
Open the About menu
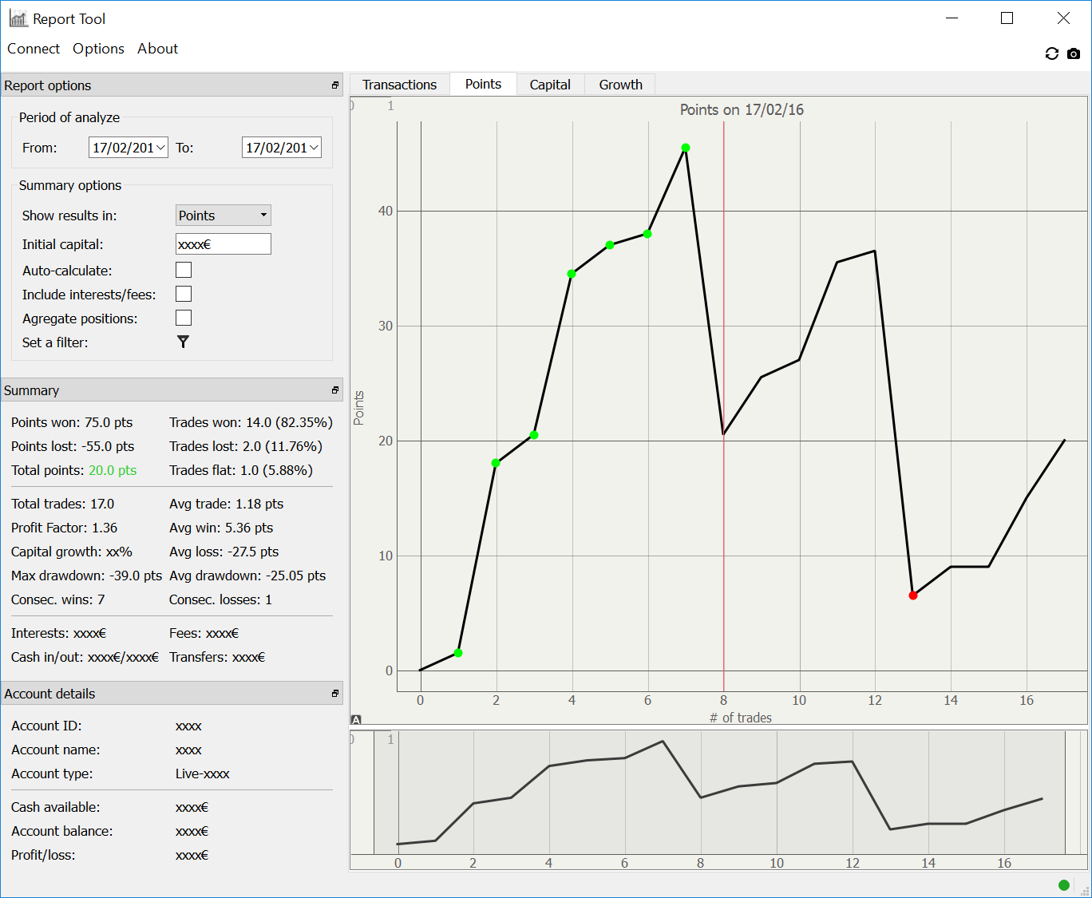point(158,49)
